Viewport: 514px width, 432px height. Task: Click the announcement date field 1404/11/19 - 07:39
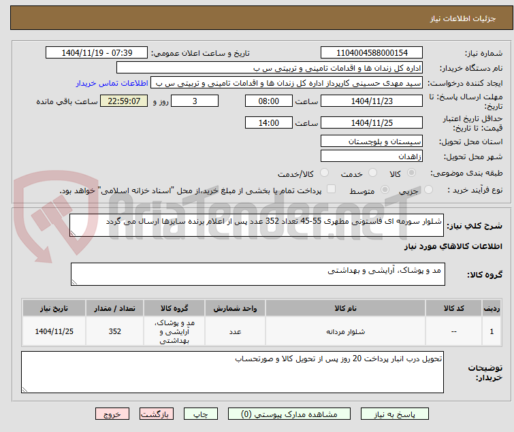97,53
